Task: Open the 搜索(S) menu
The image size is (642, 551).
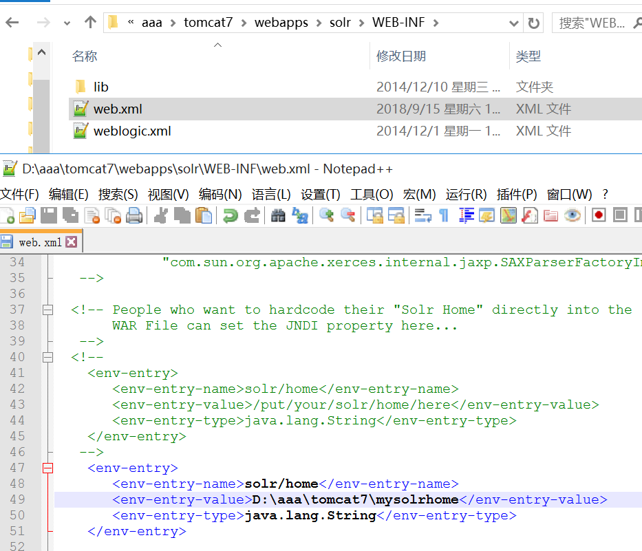Action: click(118, 194)
